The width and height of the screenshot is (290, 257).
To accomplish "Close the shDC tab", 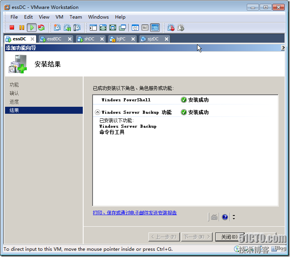I will 102,39.
